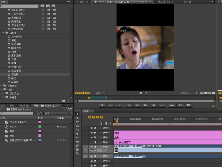Export frame with the camera icon
The width and height of the screenshot is (222, 167).
[188, 105]
